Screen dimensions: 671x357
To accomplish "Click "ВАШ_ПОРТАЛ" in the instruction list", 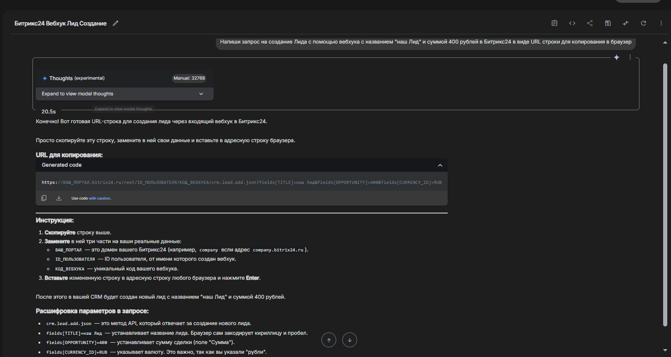I will click(x=69, y=250).
